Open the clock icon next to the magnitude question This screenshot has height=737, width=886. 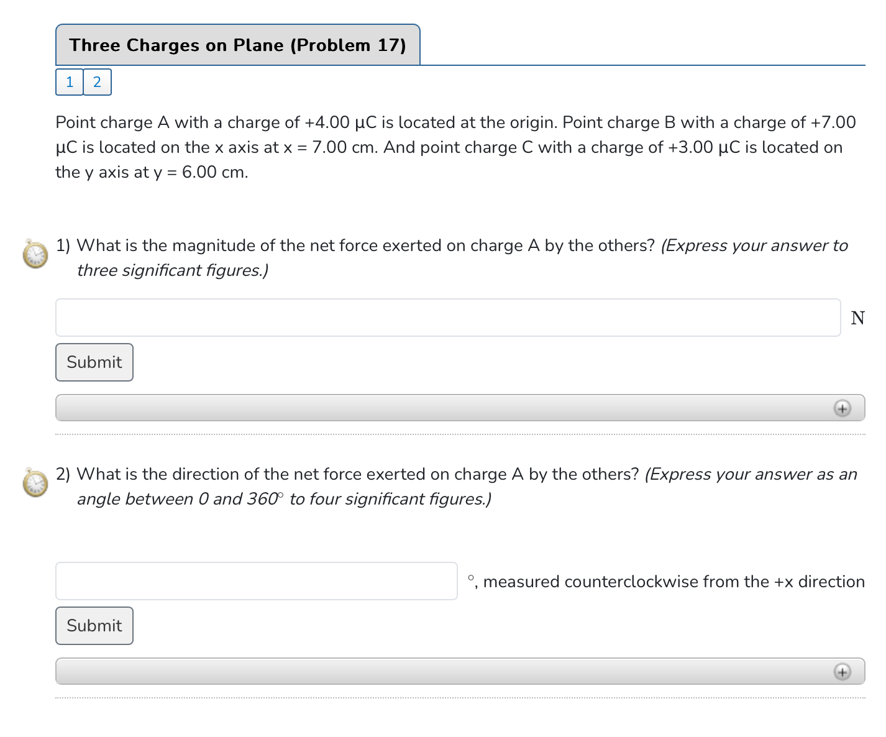pos(34,255)
